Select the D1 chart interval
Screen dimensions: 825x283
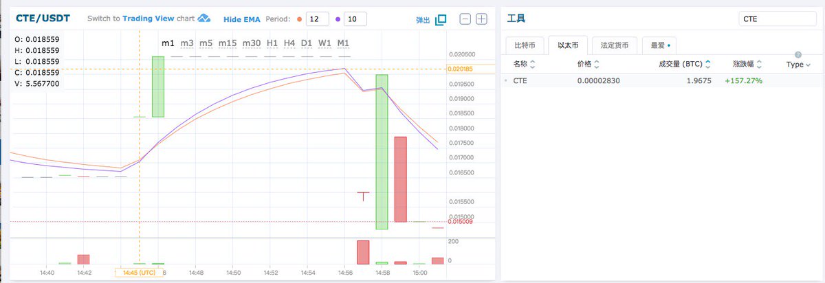(x=307, y=43)
